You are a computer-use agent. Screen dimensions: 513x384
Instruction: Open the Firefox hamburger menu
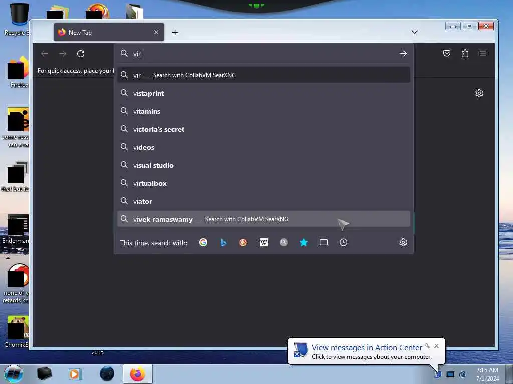pyautogui.click(x=483, y=53)
